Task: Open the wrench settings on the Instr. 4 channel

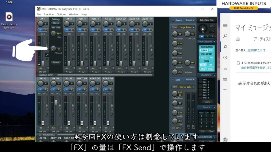Action: click(x=100, y=55)
